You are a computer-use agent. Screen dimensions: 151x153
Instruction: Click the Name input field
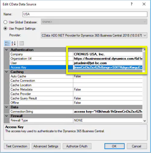[85, 14]
